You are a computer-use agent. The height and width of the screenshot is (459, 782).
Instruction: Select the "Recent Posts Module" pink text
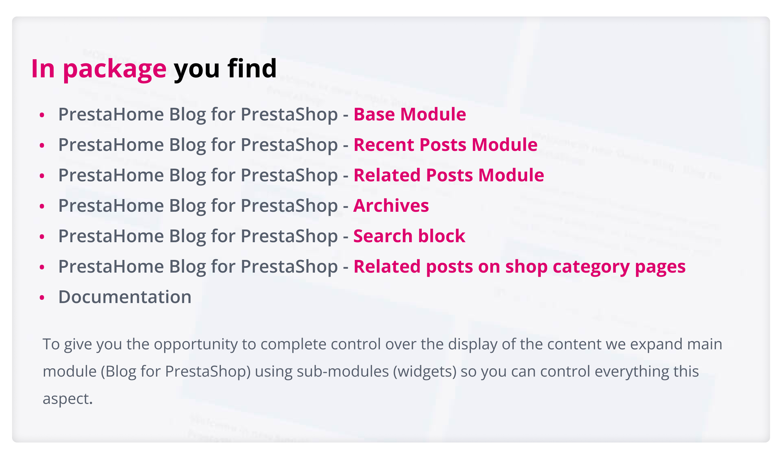pyautogui.click(x=445, y=145)
